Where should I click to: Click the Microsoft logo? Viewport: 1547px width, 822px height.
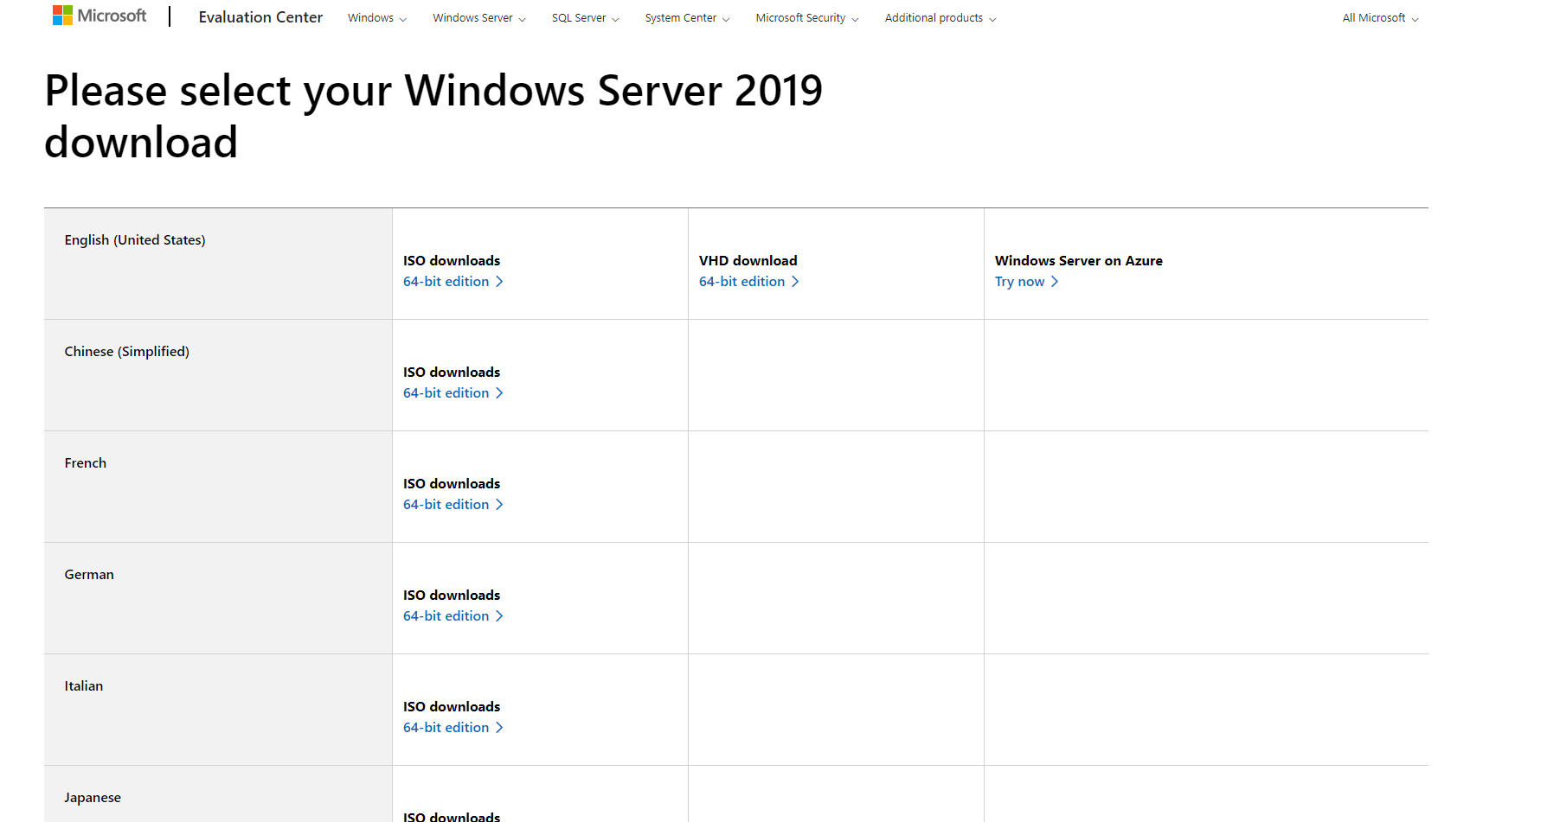pyautogui.click(x=99, y=15)
